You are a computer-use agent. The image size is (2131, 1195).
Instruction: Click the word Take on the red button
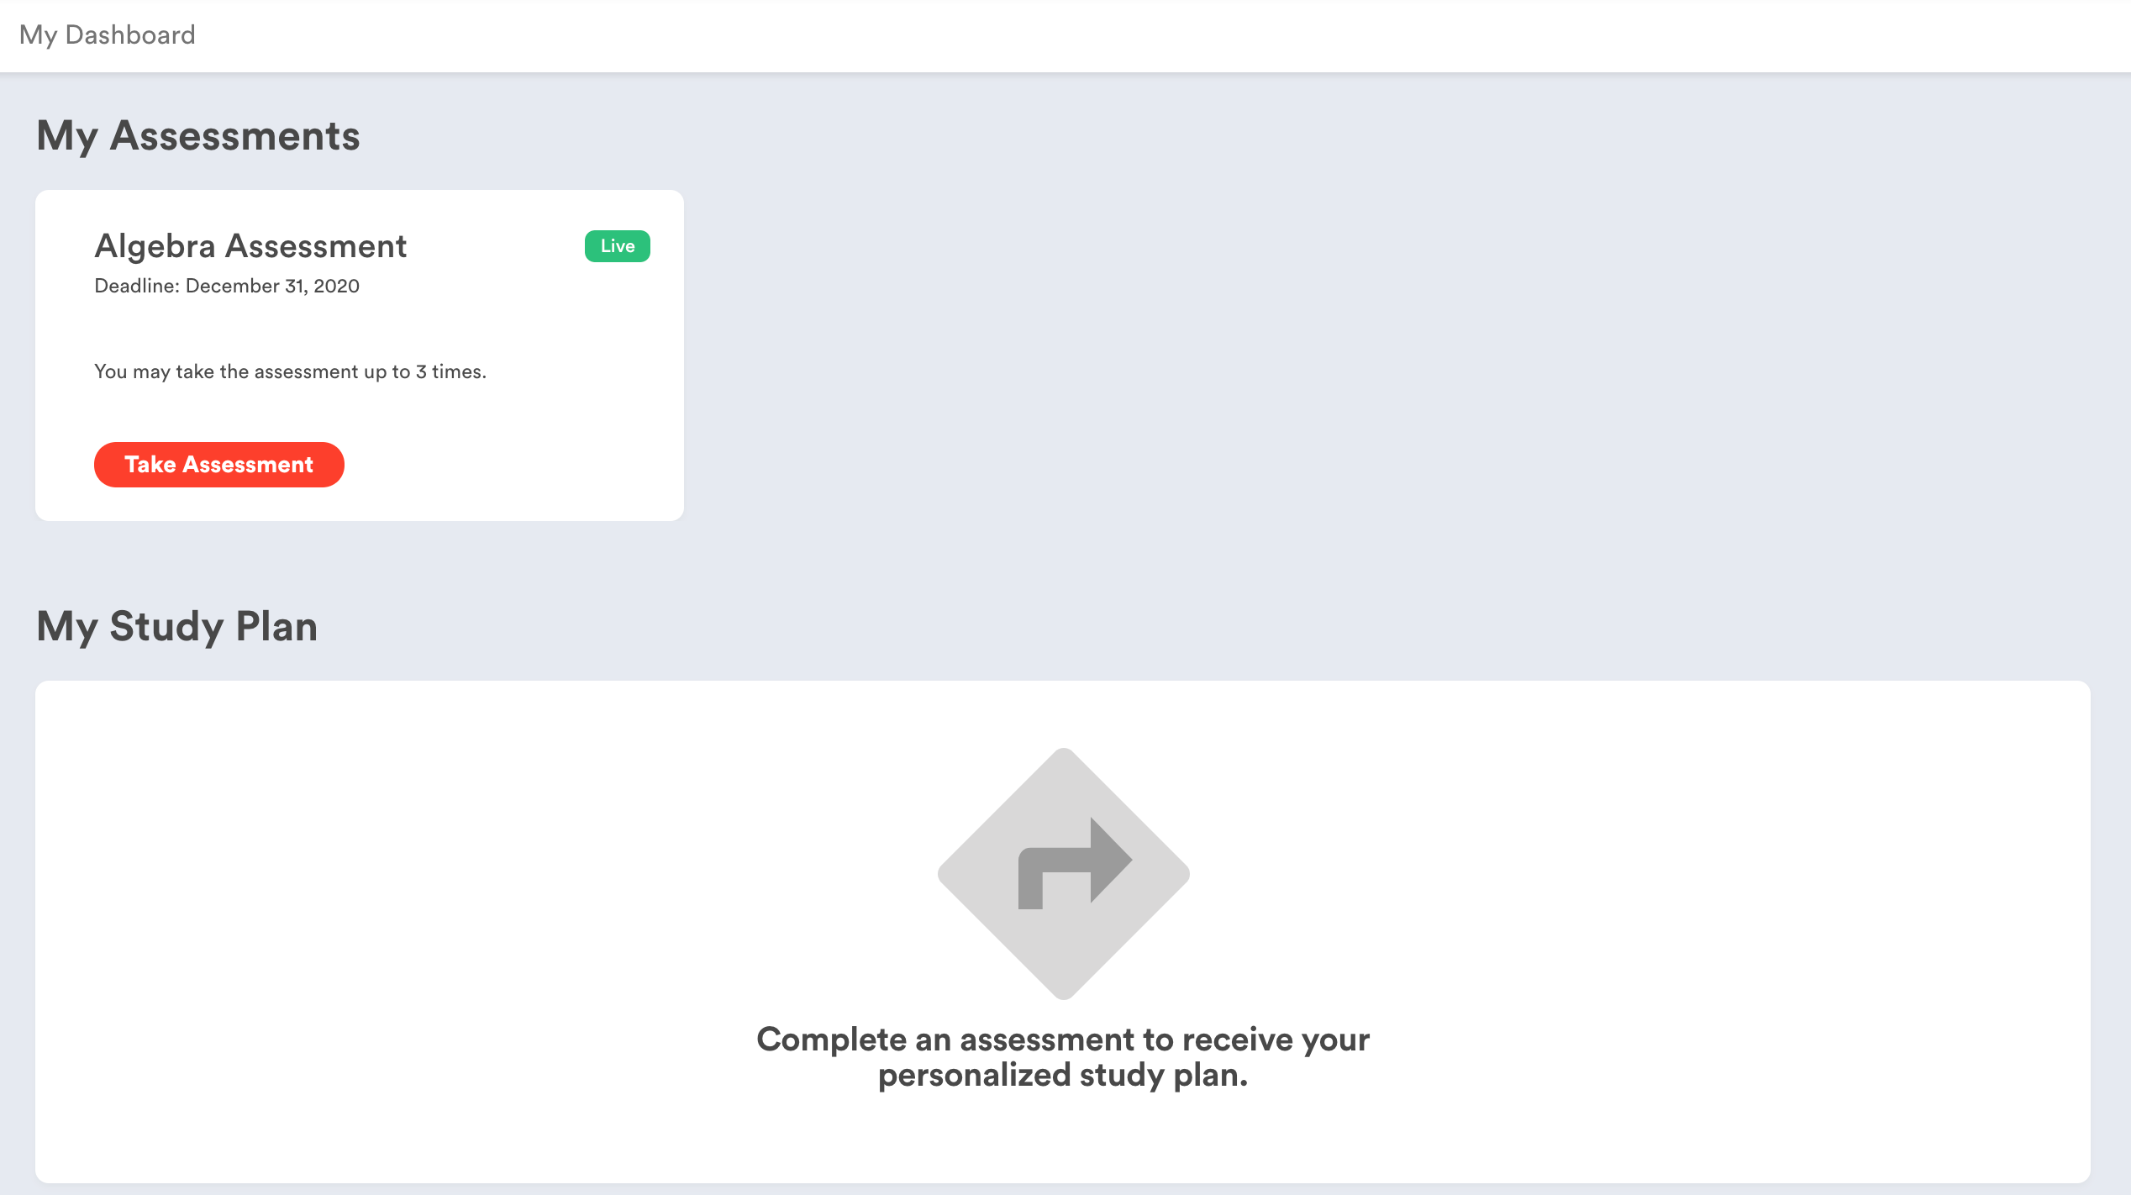150,465
